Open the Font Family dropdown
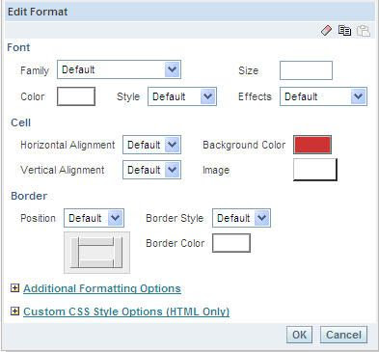 [119, 69]
